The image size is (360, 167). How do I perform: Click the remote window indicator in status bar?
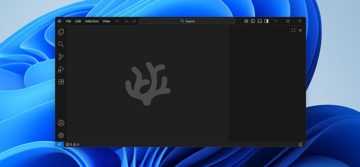pos(59,144)
